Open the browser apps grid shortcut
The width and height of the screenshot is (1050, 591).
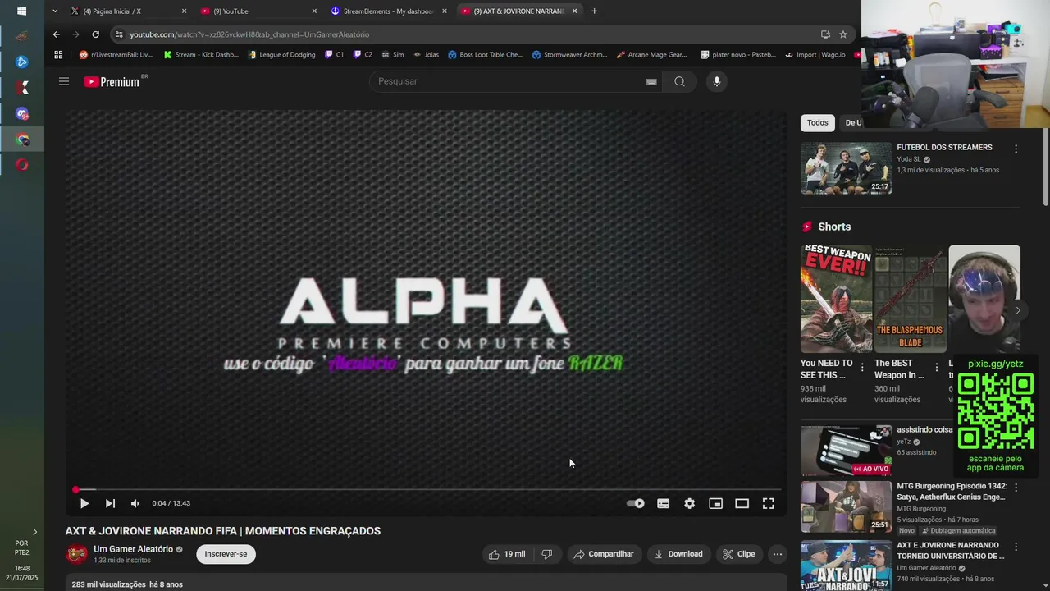click(58, 55)
